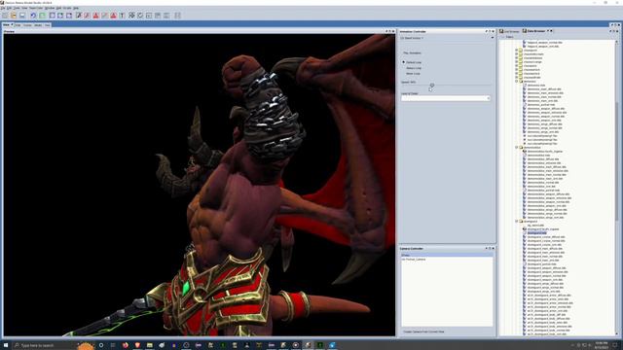This screenshot has height=350, width=623.
Task: Switch to the Unit Browser tab
Action: point(509,31)
